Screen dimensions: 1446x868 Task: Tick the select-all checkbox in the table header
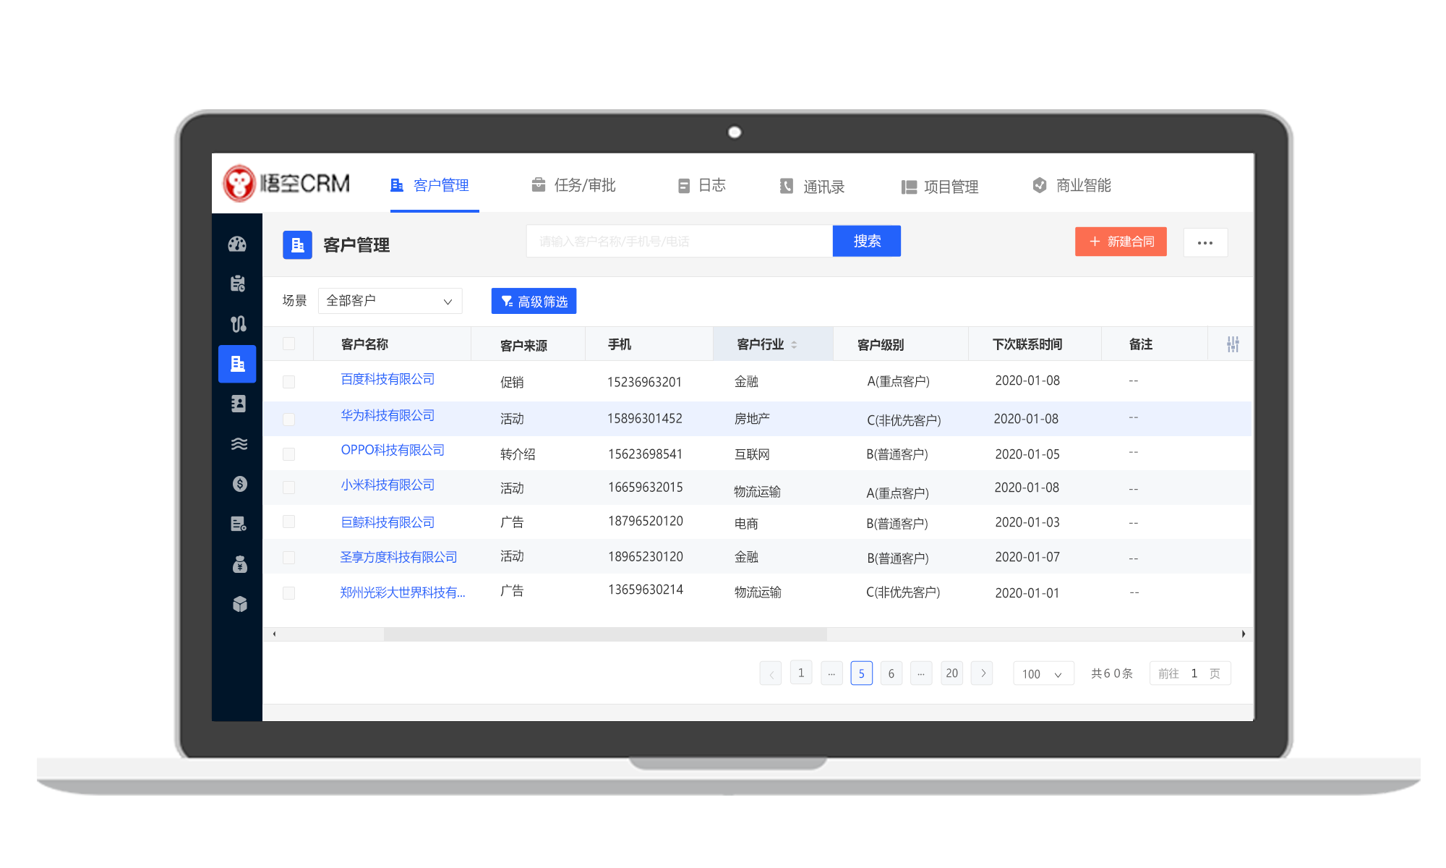(x=288, y=344)
